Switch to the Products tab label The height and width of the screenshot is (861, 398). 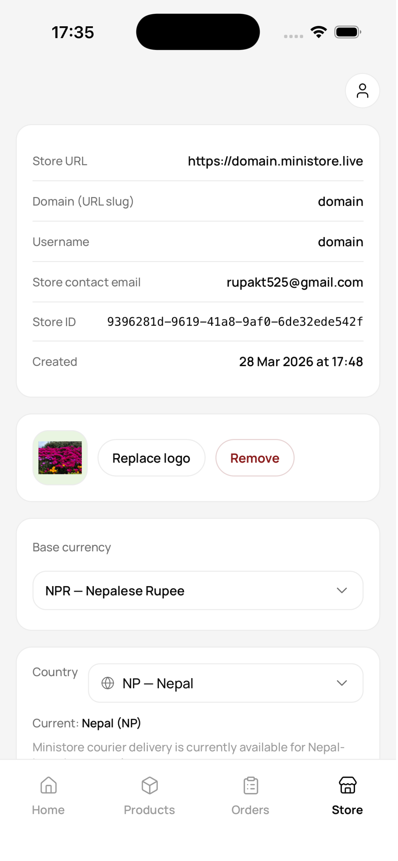tap(150, 814)
